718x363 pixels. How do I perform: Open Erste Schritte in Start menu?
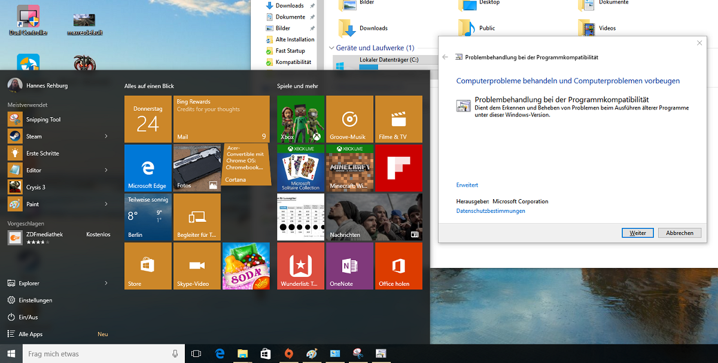(59, 153)
